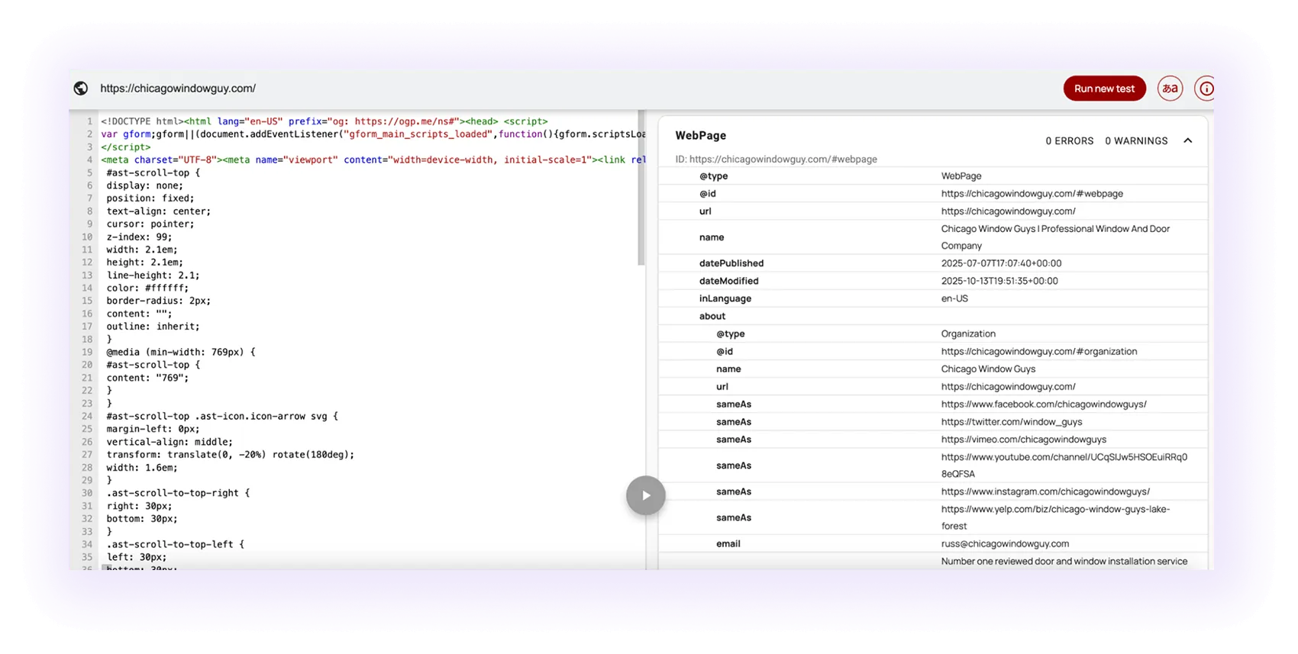Click the code line with .ast-icon.icon-arrow svg
The image size is (1298, 654).
[222, 416]
